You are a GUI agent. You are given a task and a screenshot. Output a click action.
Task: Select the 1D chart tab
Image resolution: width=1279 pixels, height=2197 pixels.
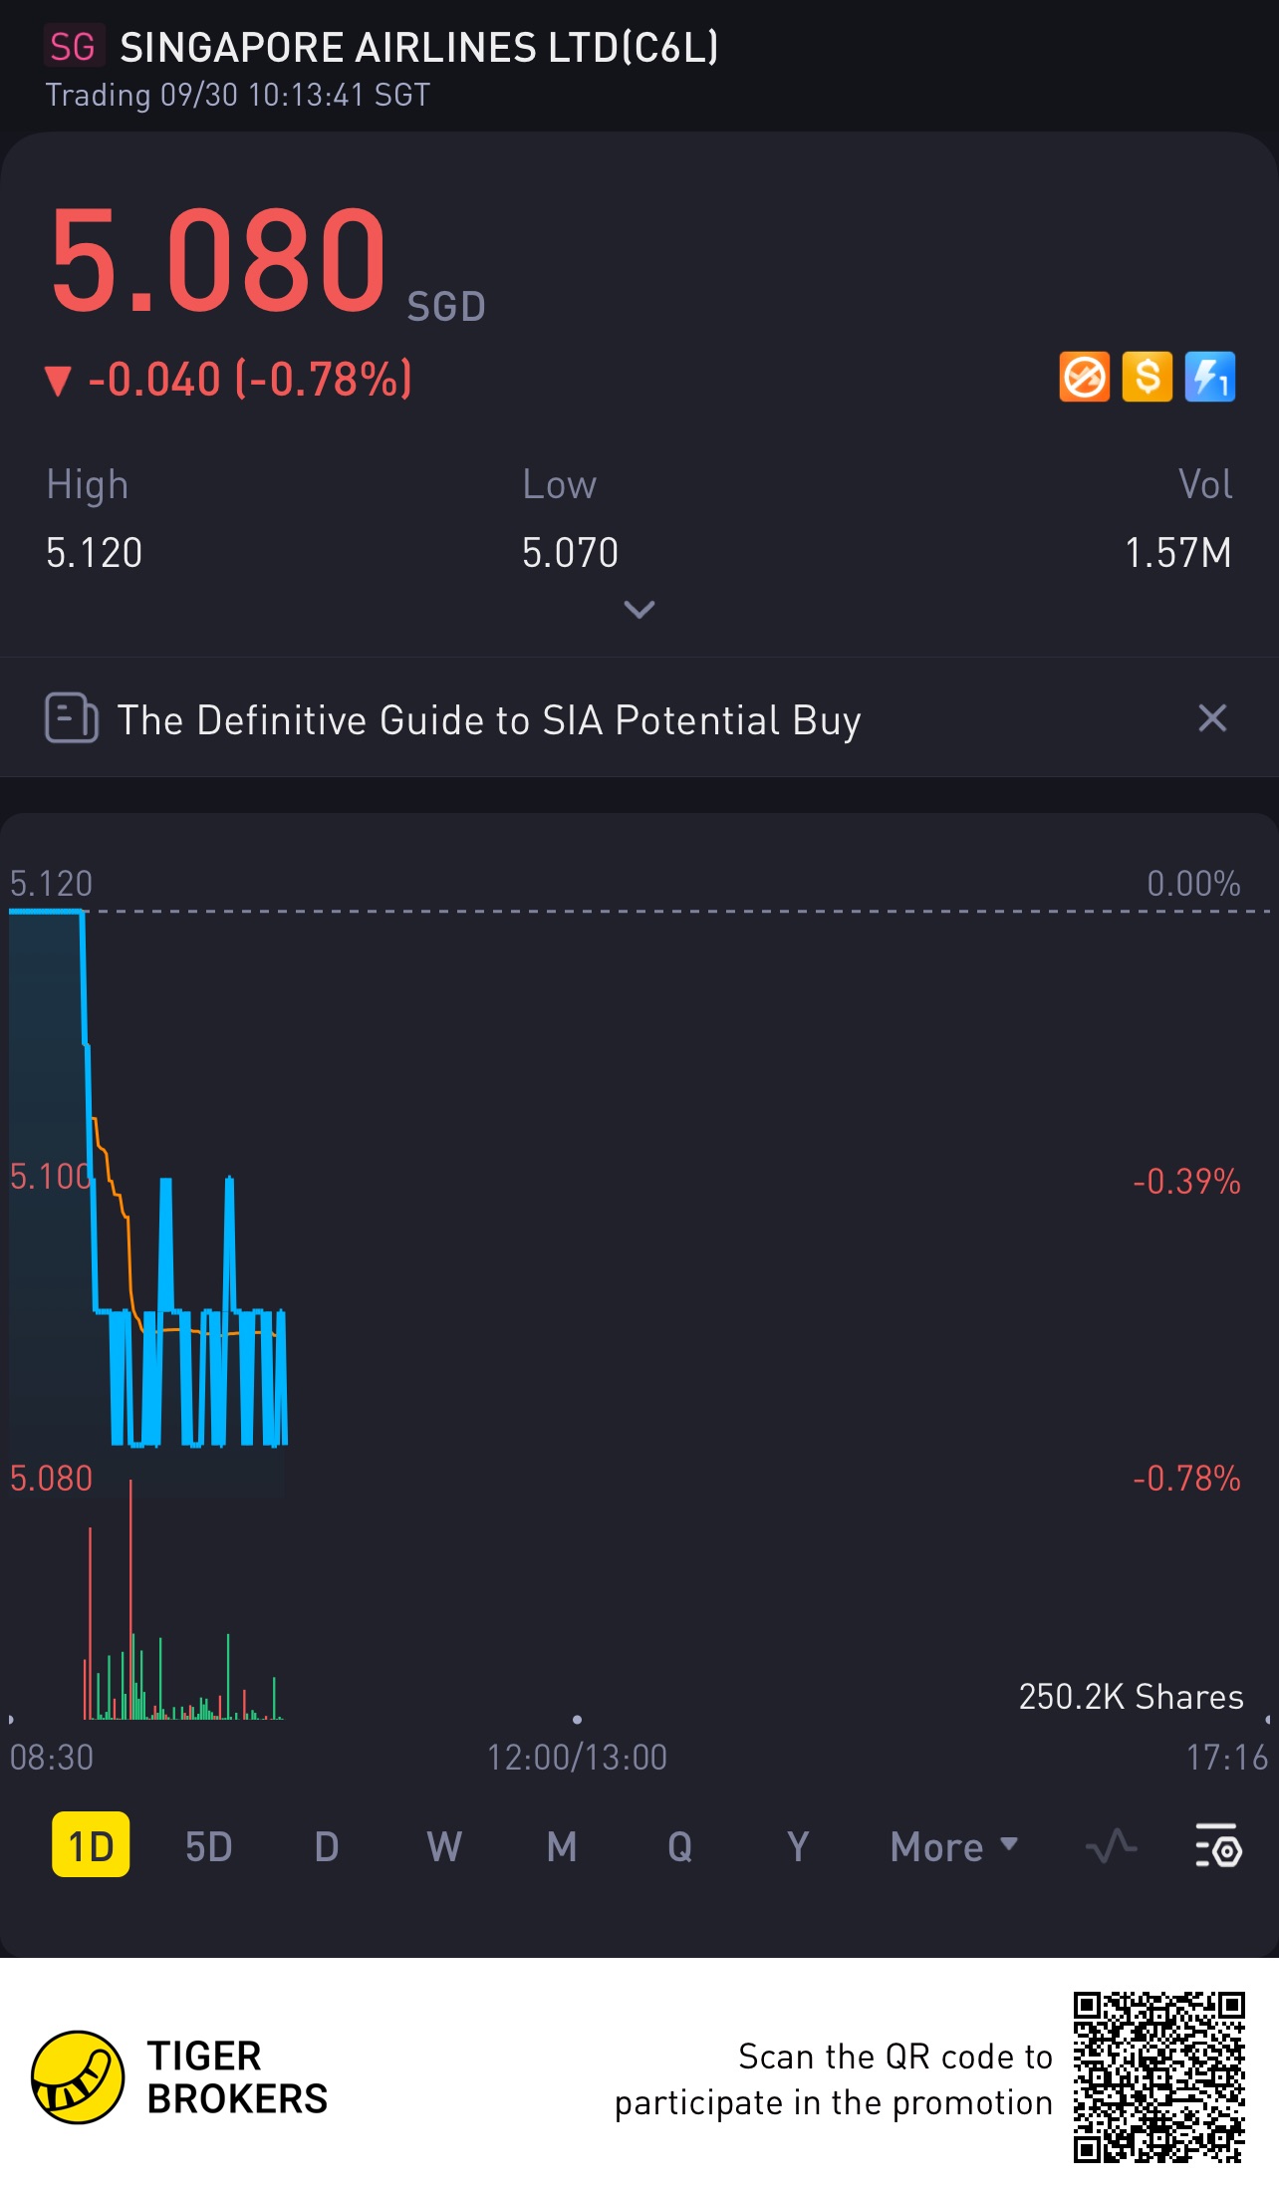(x=91, y=1846)
